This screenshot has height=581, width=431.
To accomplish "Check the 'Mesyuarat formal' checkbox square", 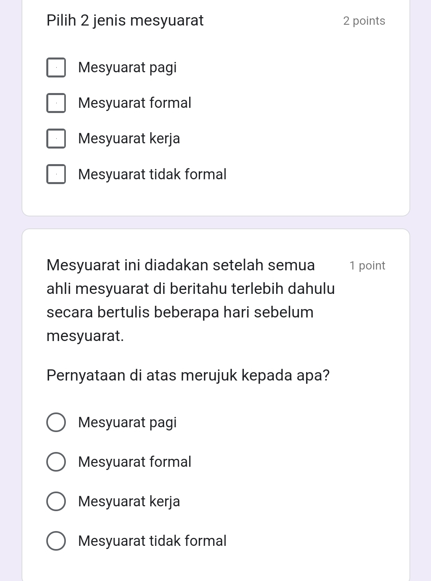I will [56, 103].
